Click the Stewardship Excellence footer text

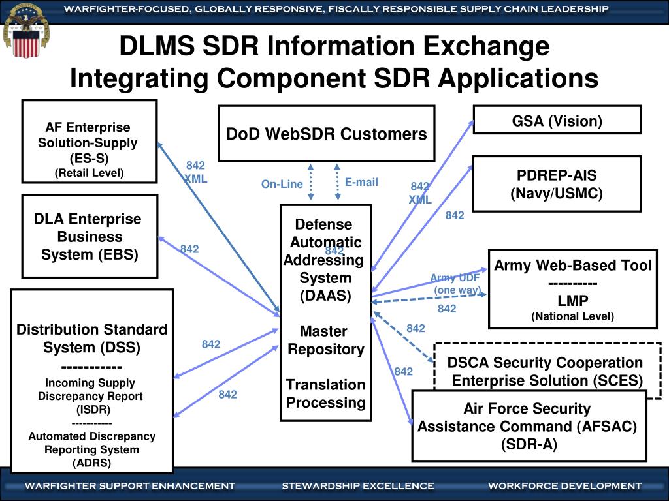coord(357,485)
